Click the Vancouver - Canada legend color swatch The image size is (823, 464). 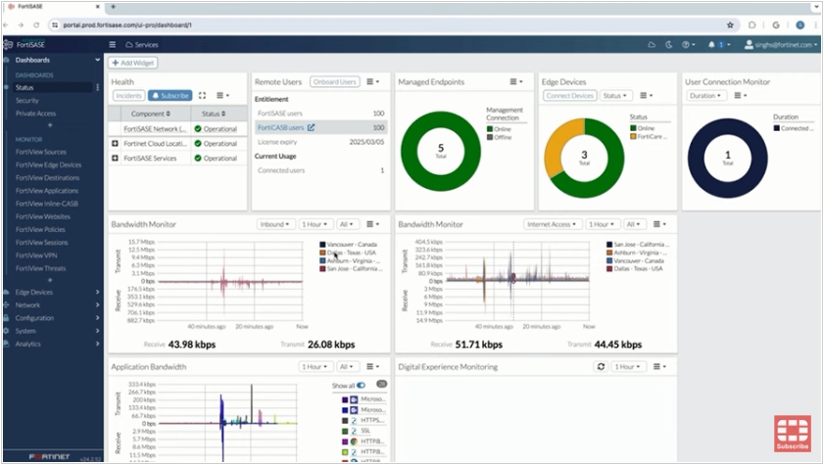coord(322,245)
